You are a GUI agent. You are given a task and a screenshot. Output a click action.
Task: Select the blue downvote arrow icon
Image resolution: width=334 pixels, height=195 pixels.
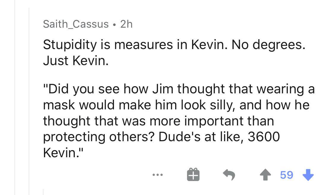[x=308, y=175]
